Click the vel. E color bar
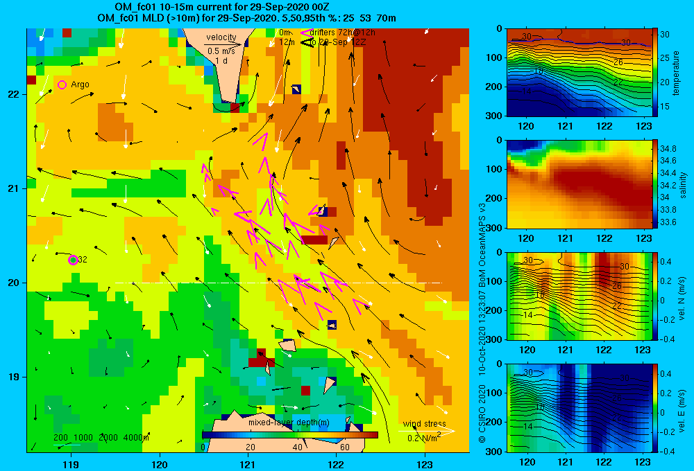Screen dimensions: 694x471 coord(655,408)
